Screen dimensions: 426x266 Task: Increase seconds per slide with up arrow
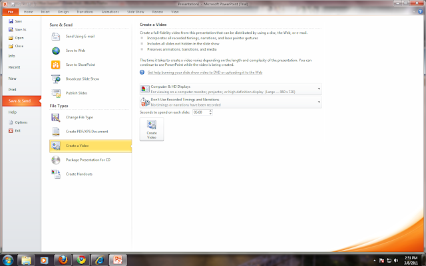click(210, 111)
